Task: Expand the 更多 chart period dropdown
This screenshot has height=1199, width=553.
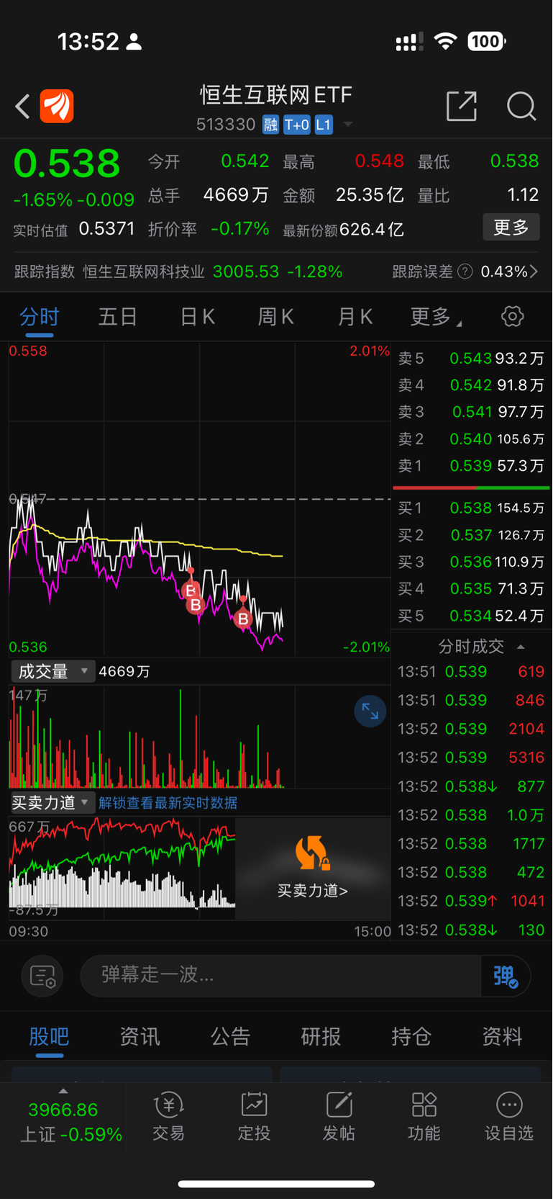Action: [436, 317]
